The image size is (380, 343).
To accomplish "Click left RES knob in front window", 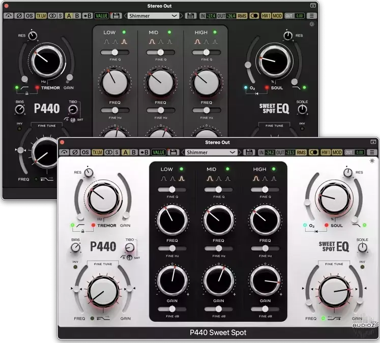I will tap(89, 173).
